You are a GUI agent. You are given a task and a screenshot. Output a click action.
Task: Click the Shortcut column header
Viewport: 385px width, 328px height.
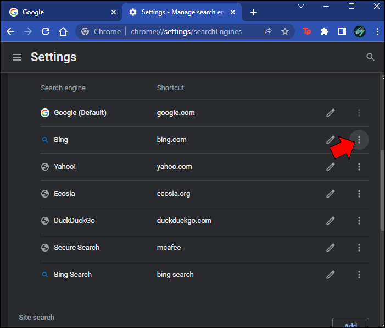point(170,88)
